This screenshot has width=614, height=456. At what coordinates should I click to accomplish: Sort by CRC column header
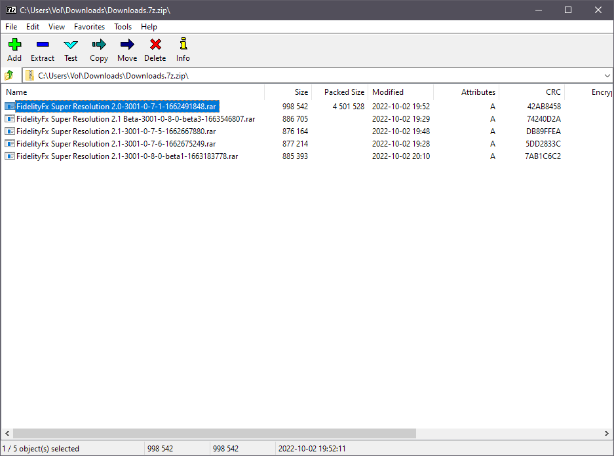532,92
